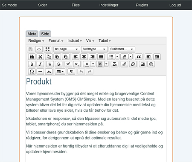Align text right
This screenshot has height=162, width=192.
click(93, 57)
